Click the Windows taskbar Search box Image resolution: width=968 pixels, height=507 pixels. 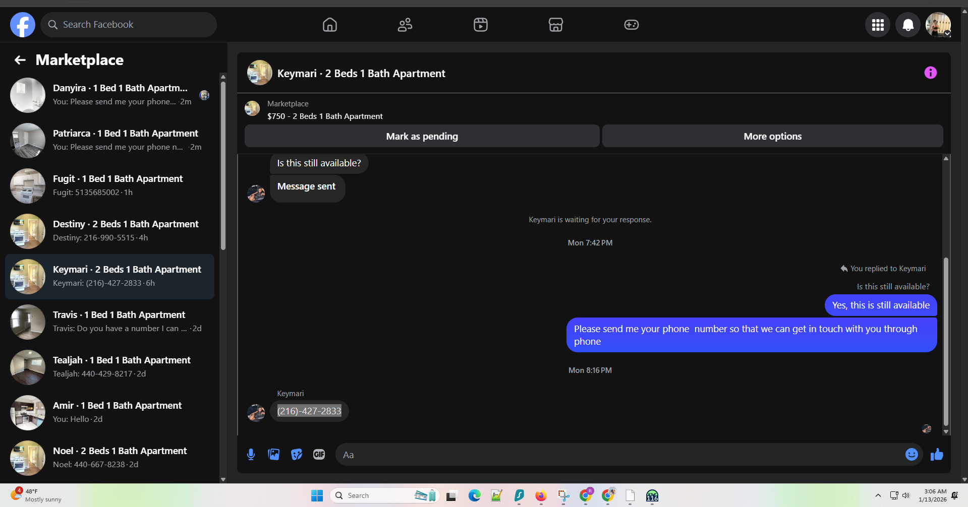[x=384, y=496]
